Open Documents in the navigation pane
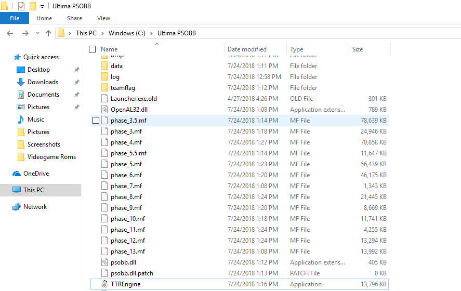The height and width of the screenshot is (291, 461). click(x=43, y=95)
